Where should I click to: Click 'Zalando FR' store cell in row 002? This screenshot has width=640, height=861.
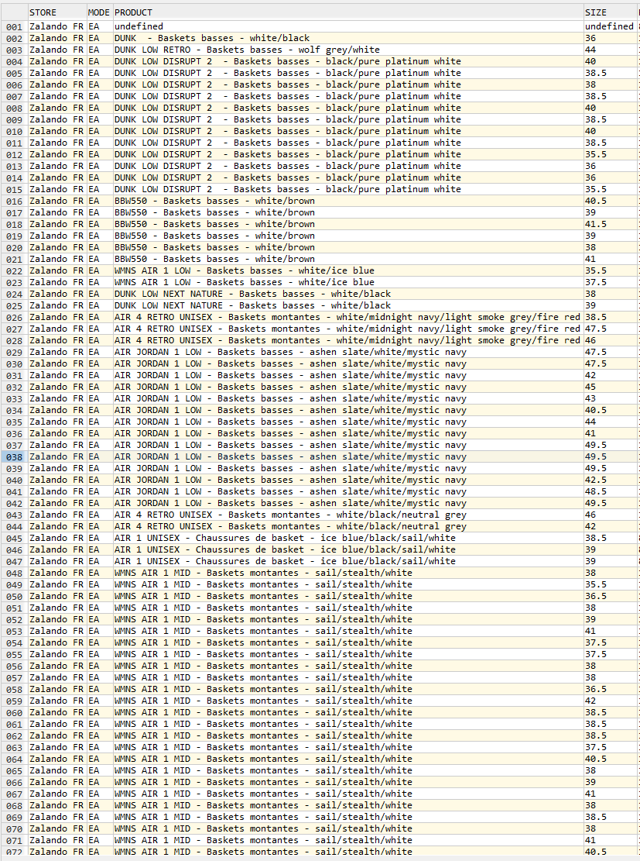tap(57, 38)
